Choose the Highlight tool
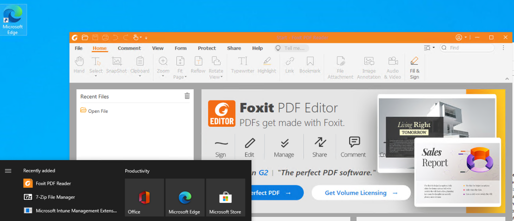The width and height of the screenshot is (514, 221). pos(267,64)
